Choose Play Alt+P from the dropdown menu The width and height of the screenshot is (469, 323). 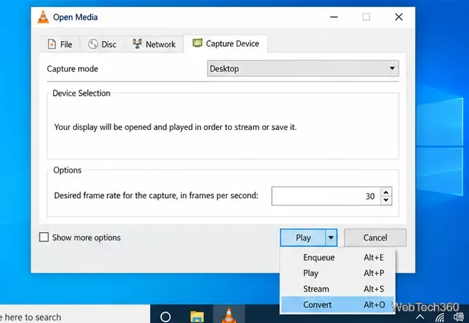click(x=338, y=273)
